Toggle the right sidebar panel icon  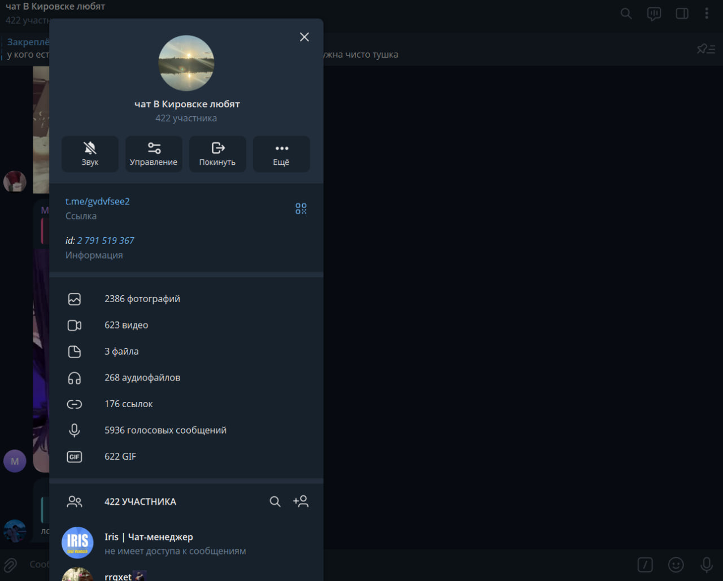(x=682, y=14)
